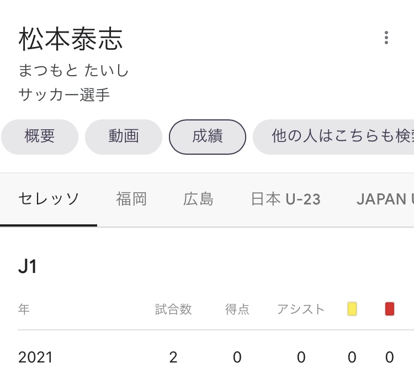Click the 松本泰志 name heading
This screenshot has width=414, height=389.
71,39
